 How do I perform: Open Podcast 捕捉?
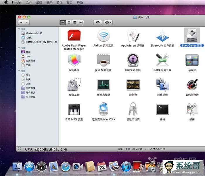point(133,60)
